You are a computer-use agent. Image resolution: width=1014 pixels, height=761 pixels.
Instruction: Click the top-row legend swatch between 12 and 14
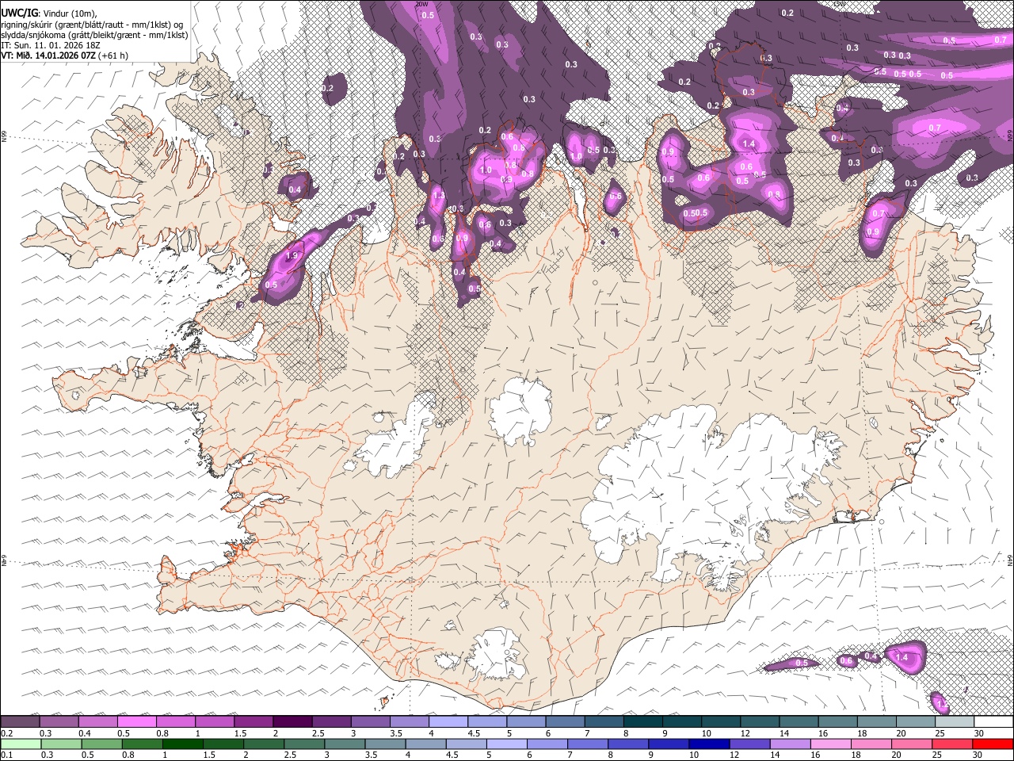pyautogui.click(x=759, y=721)
